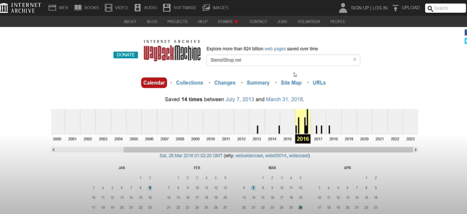Open the CONTACT menu item
This screenshot has width=467, height=214.
(258, 22)
